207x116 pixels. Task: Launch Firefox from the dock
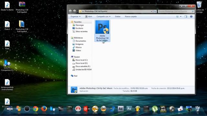point(44,109)
